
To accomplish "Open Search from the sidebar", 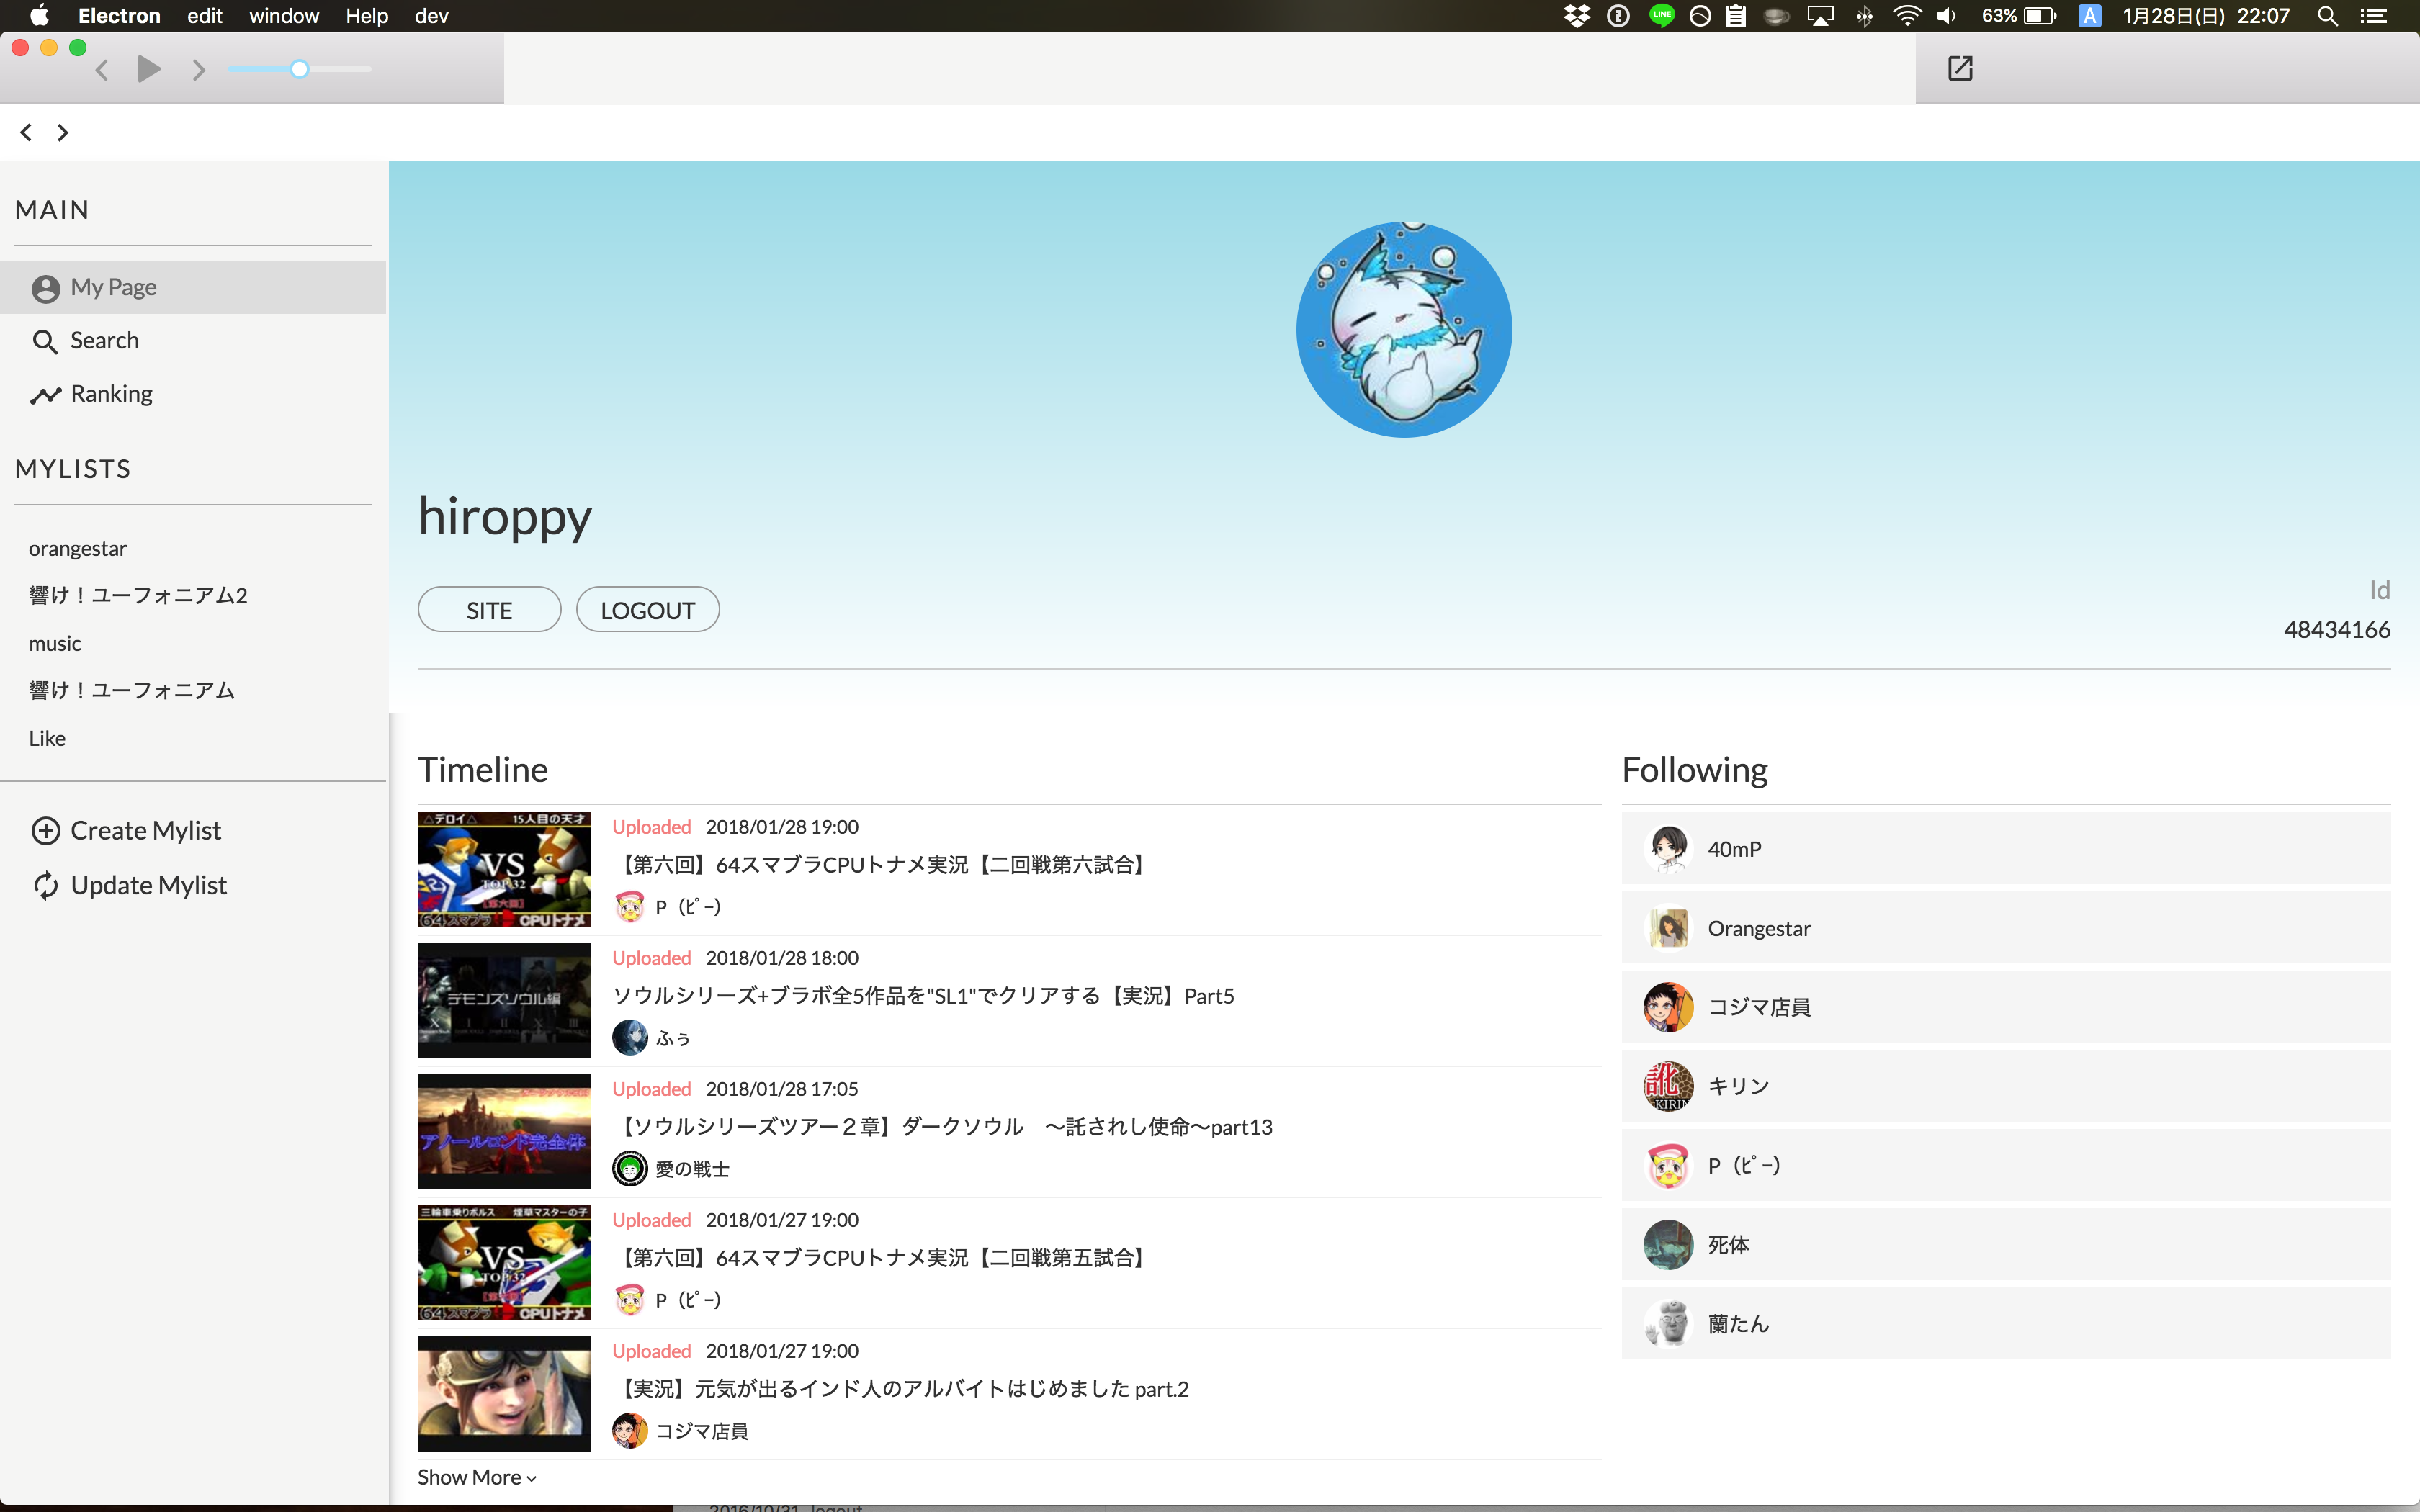I will click(104, 341).
